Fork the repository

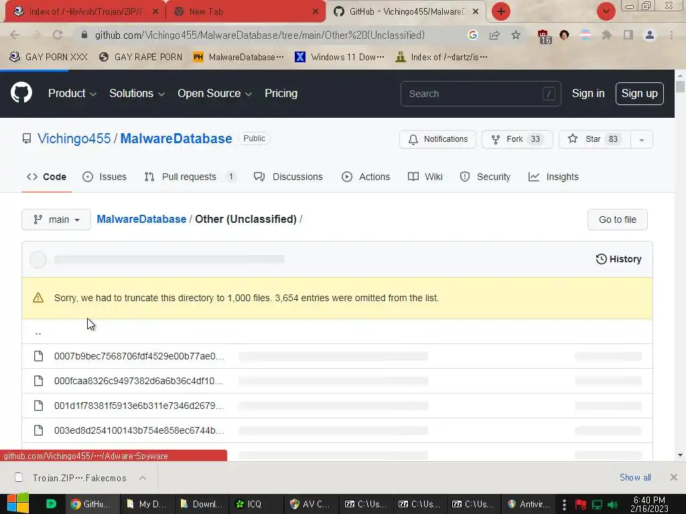point(517,139)
